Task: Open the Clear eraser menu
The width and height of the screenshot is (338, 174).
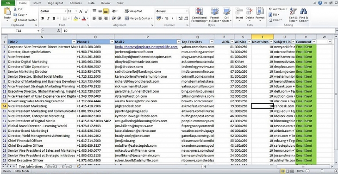Action: 275,20
